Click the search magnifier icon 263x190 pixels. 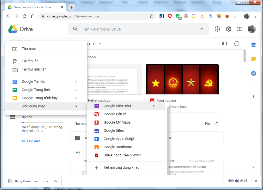[x=76, y=29]
